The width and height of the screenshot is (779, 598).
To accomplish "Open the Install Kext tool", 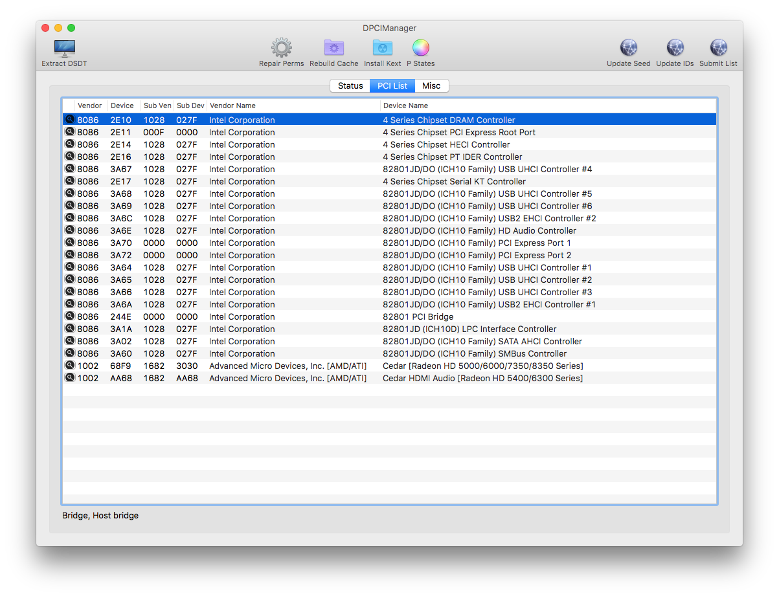I will coord(382,49).
